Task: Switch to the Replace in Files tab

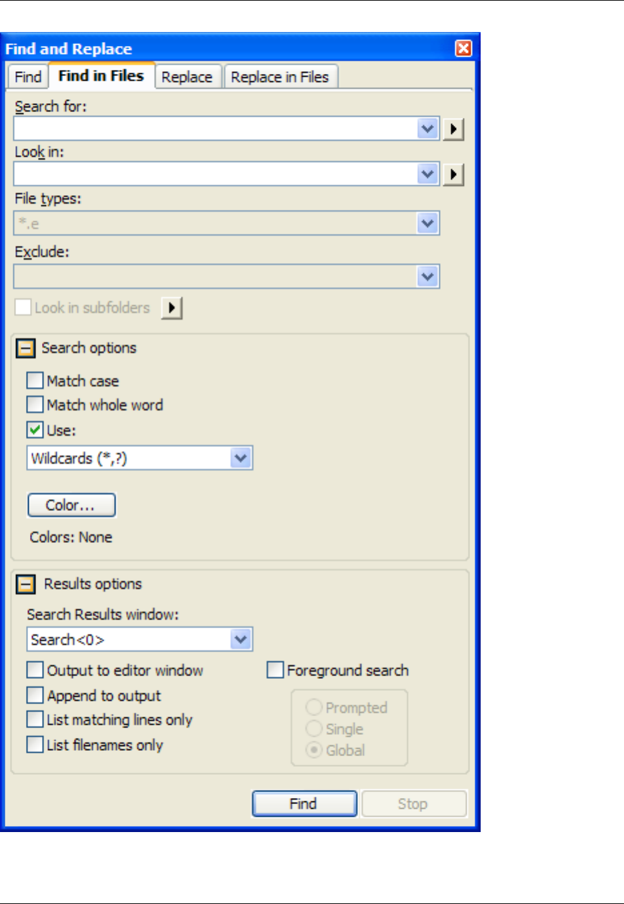Action: pos(280,77)
